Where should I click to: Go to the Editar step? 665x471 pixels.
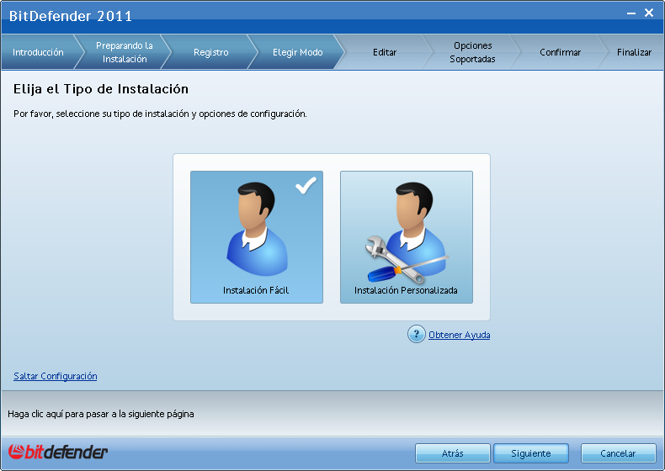pyautogui.click(x=385, y=52)
